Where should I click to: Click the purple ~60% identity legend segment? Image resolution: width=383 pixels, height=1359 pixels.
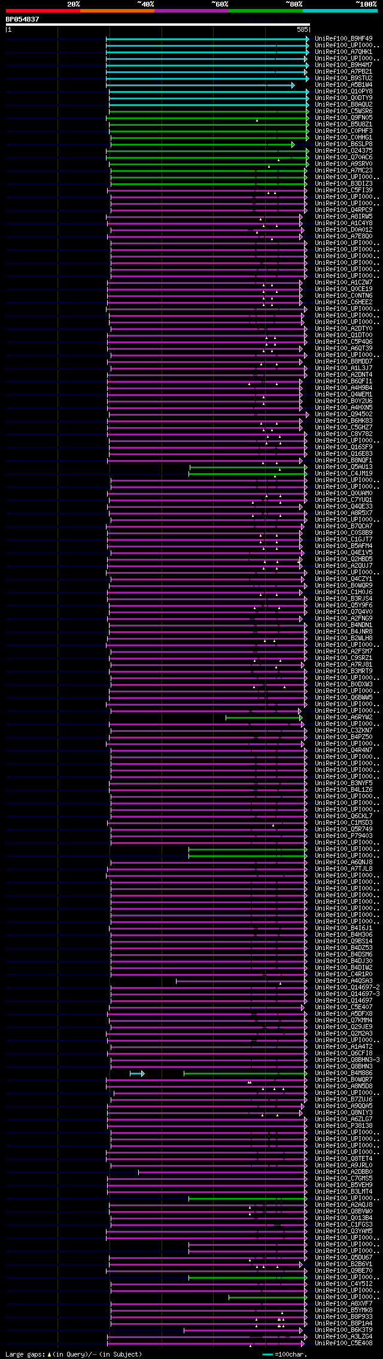point(191,11)
